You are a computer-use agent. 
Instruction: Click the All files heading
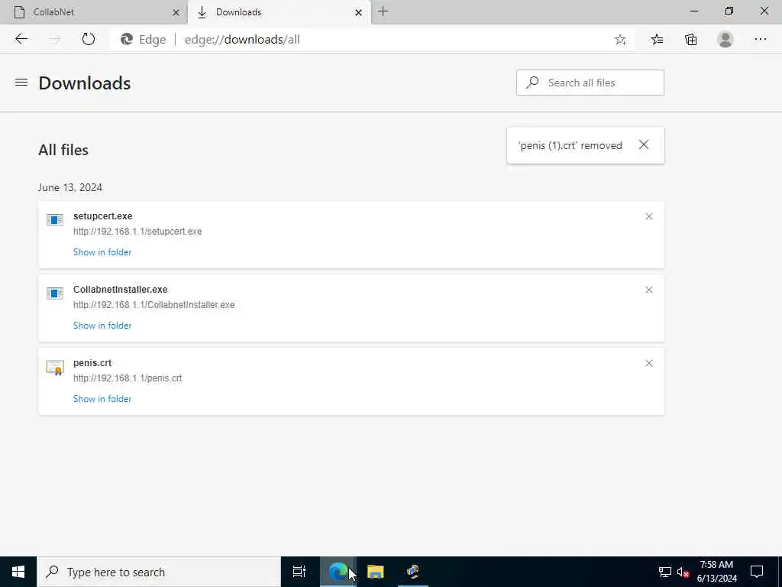[63, 150]
